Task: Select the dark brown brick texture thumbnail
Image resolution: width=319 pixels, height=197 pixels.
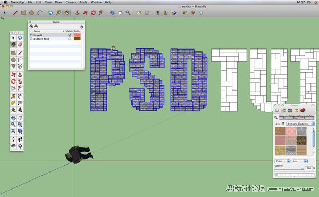Action: coord(301,141)
